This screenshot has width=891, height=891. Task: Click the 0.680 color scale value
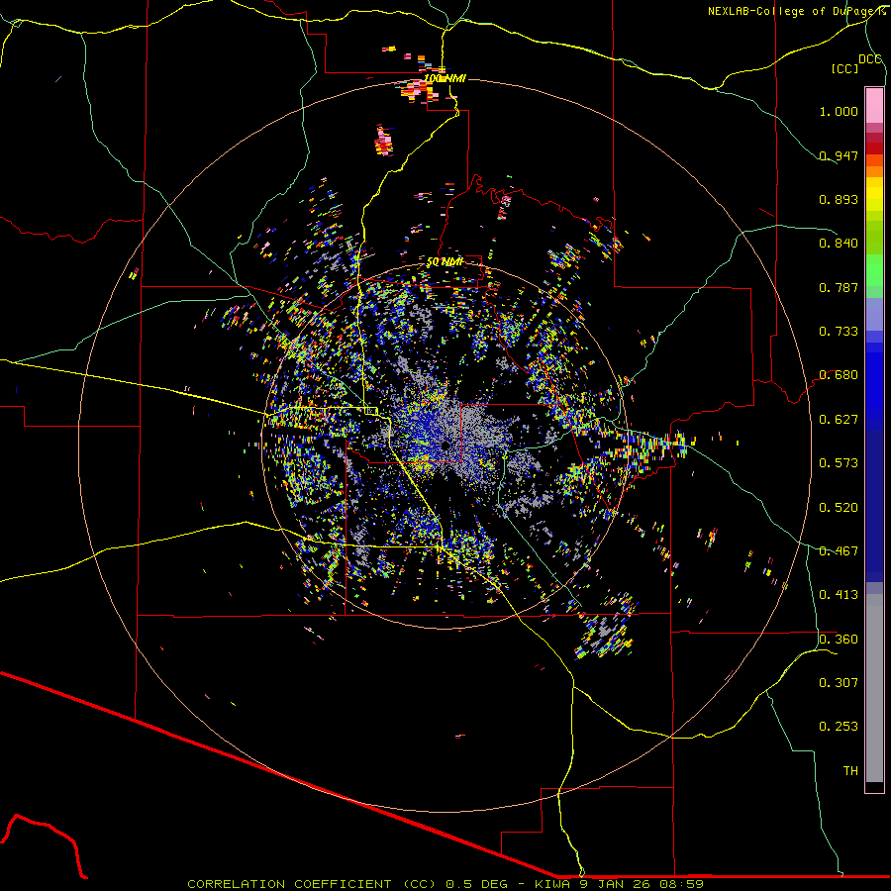839,374
